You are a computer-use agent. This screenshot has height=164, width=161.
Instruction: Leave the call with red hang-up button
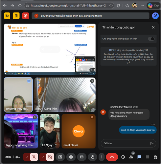pos(112,157)
